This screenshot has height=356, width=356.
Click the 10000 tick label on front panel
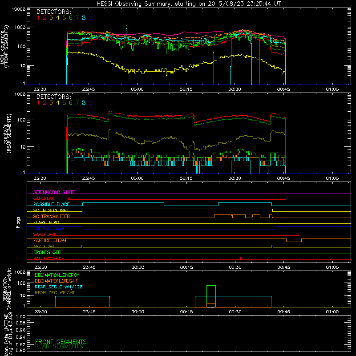(19, 9)
